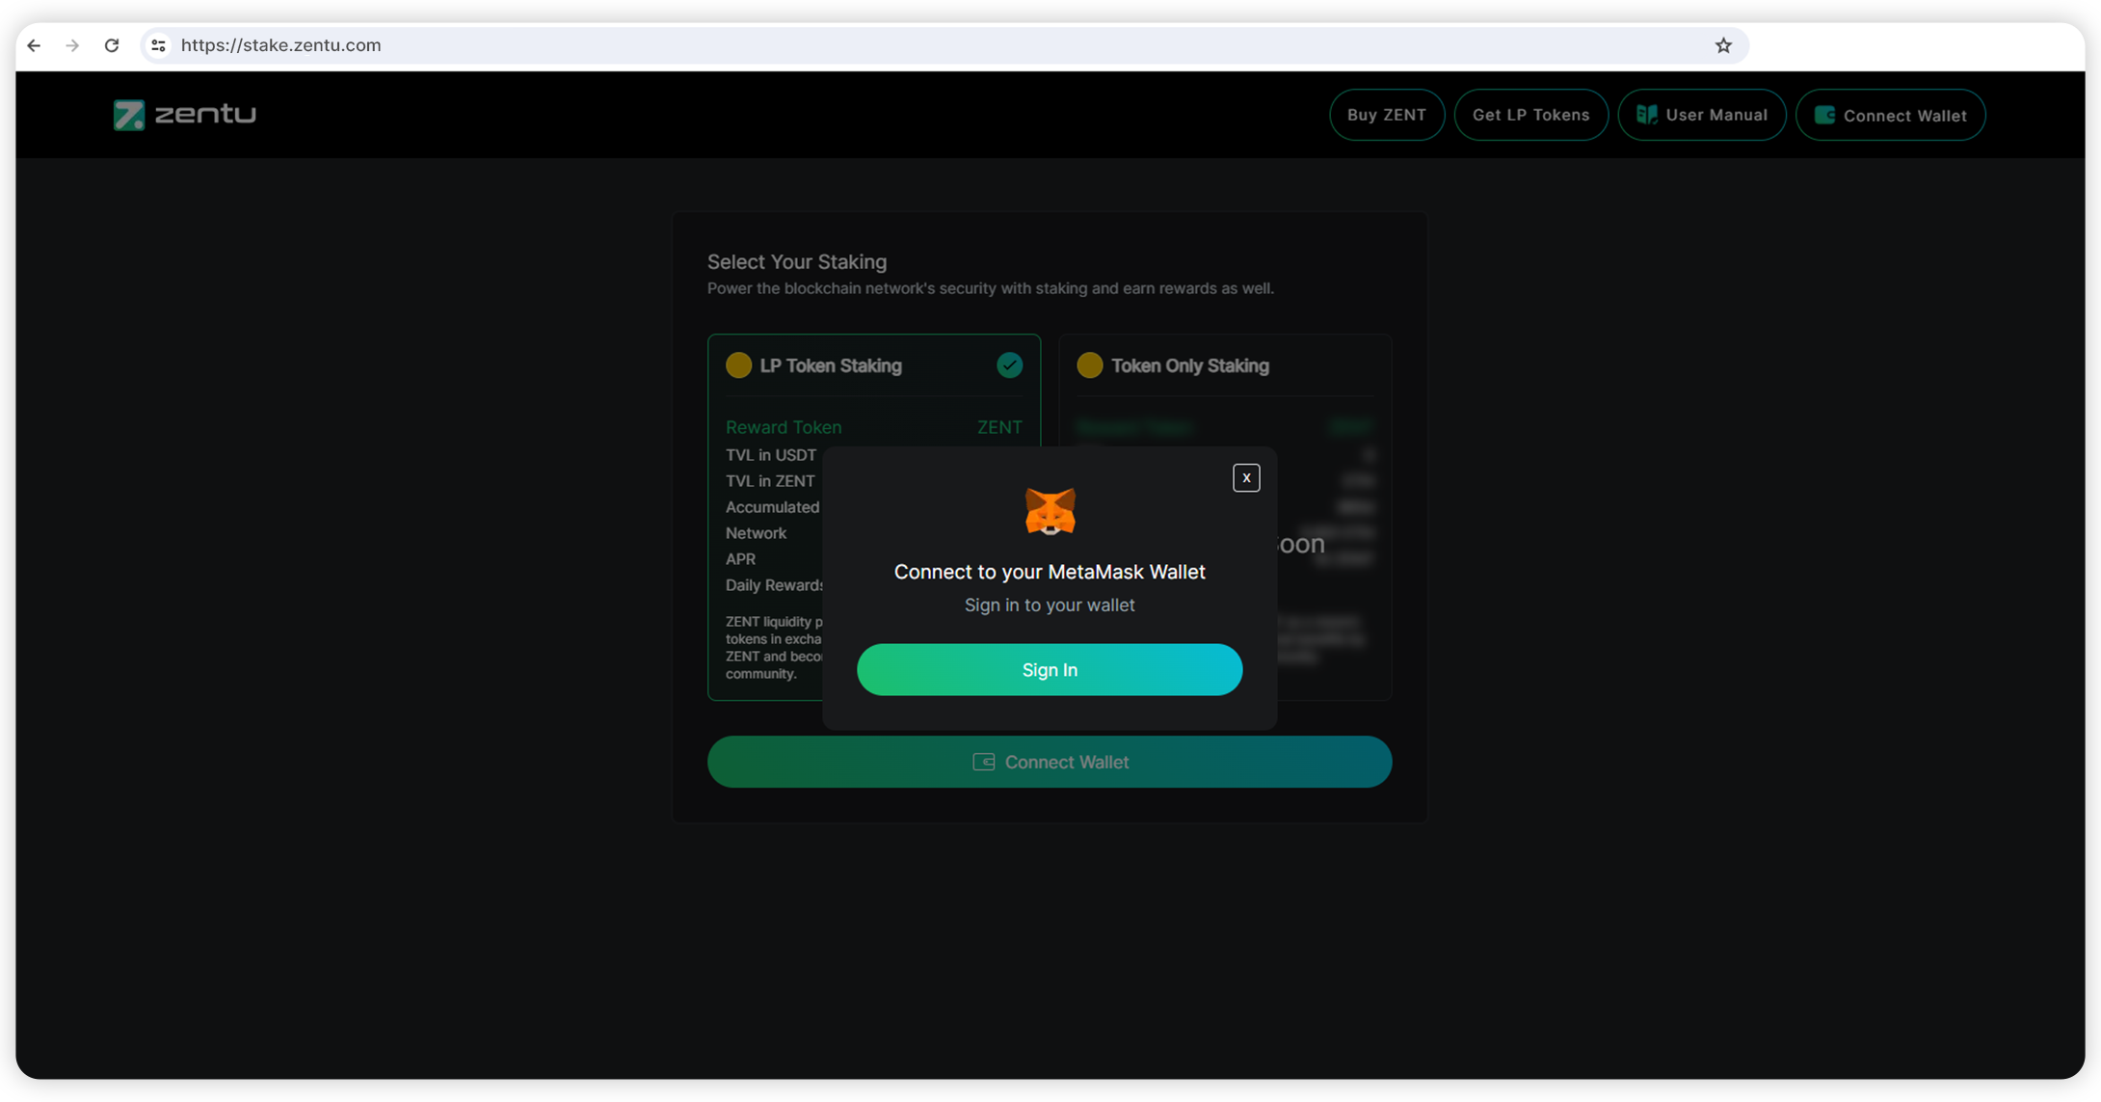Open Get LP Tokens link

(x=1530, y=115)
